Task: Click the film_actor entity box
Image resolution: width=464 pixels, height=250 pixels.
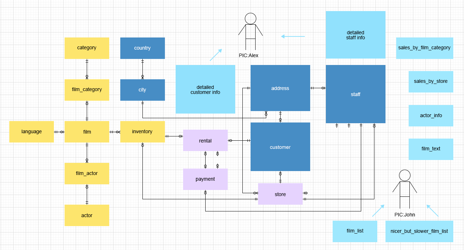Action: pos(87,174)
